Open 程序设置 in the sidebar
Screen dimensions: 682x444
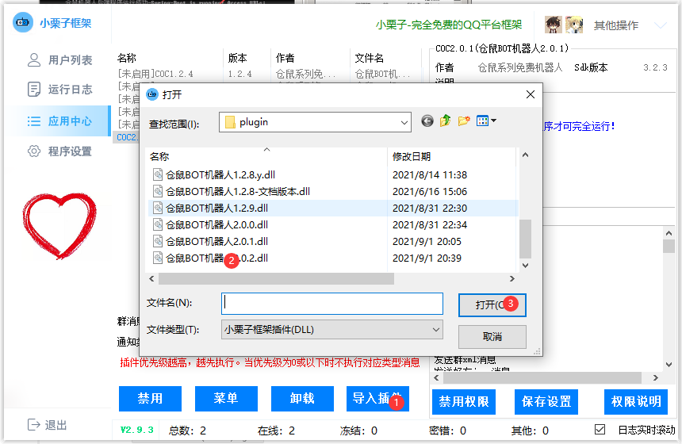point(60,151)
